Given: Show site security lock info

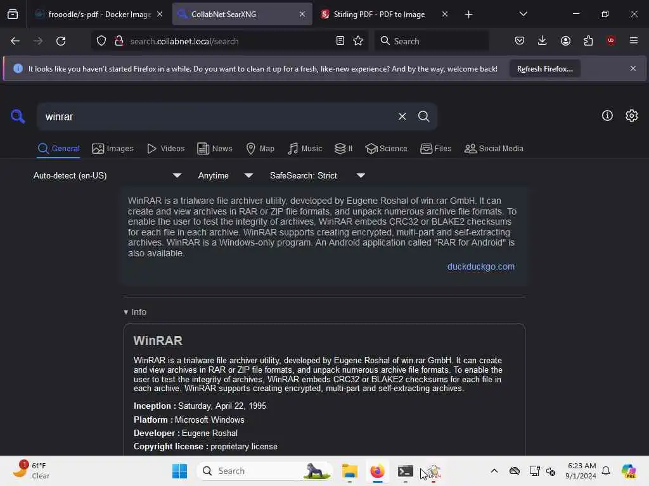Looking at the screenshot, I should pos(119,41).
